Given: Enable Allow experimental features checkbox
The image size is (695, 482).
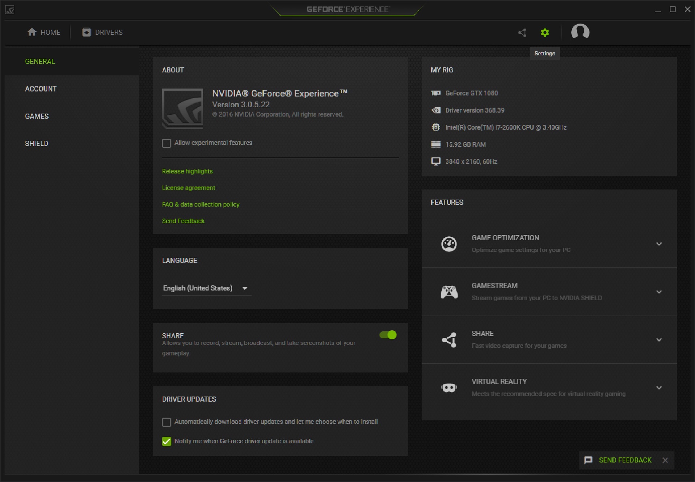Looking at the screenshot, I should click(167, 143).
